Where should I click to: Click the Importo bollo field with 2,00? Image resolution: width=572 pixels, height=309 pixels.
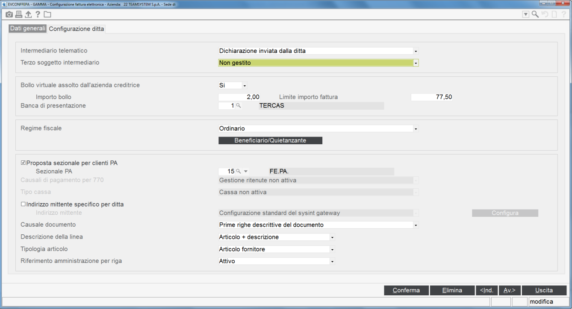click(x=239, y=97)
